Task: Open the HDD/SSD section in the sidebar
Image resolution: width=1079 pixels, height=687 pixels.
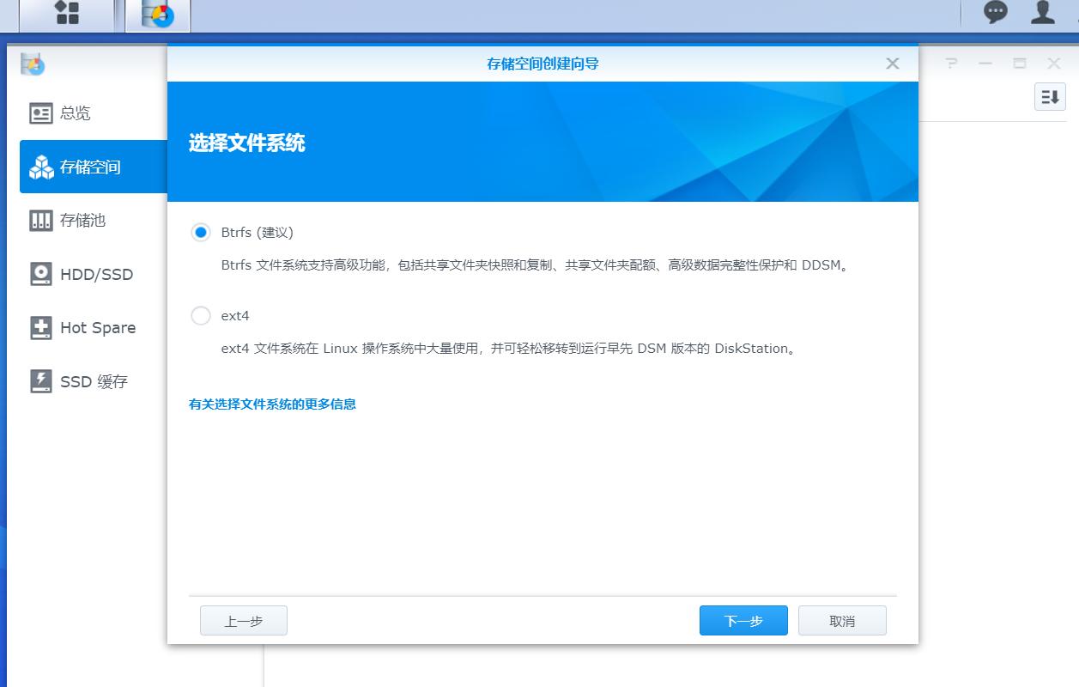Action: [x=40, y=274]
